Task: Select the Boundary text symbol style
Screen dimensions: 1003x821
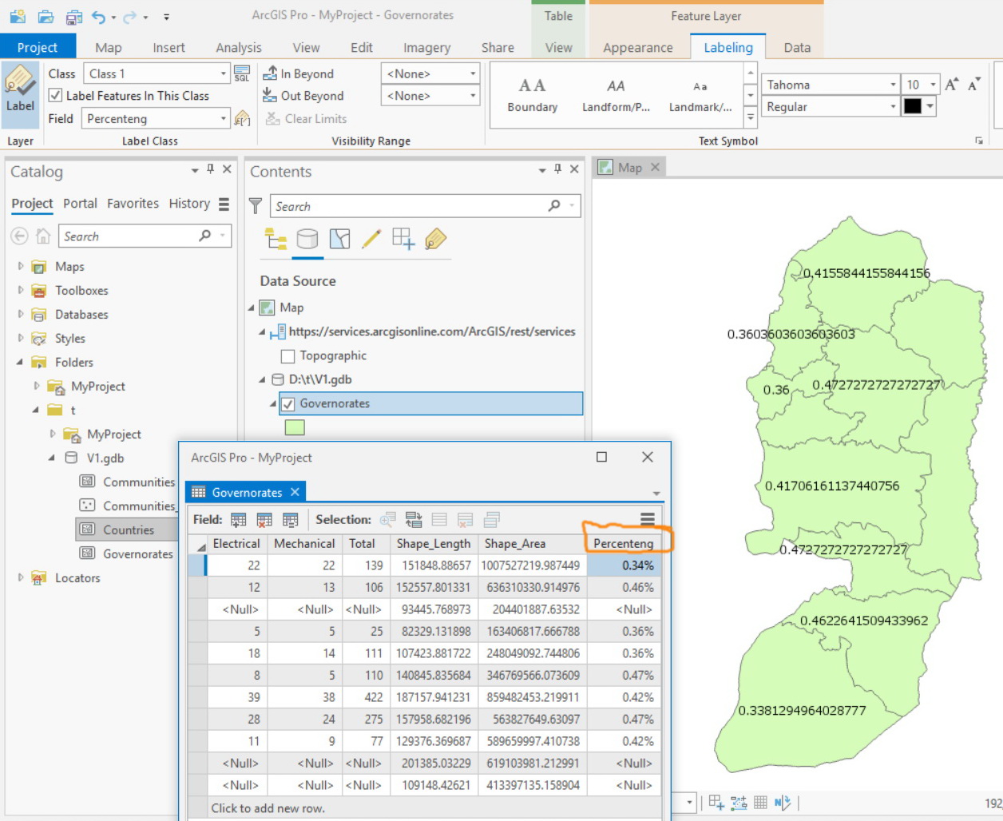Action: click(533, 95)
